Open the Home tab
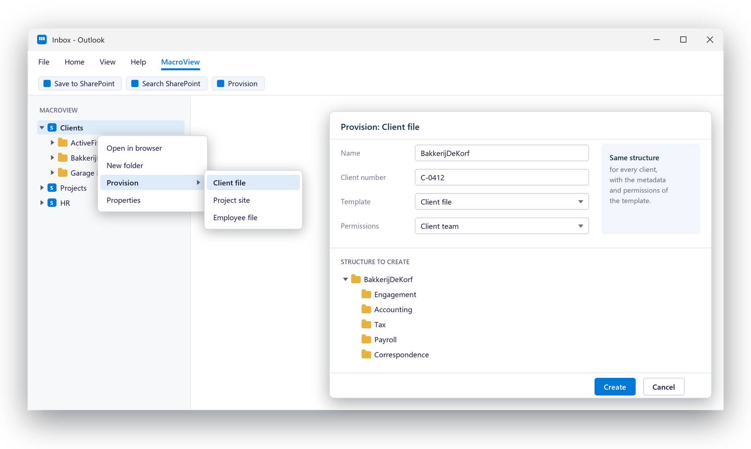Screen dimensions: 751x449 coord(75,62)
